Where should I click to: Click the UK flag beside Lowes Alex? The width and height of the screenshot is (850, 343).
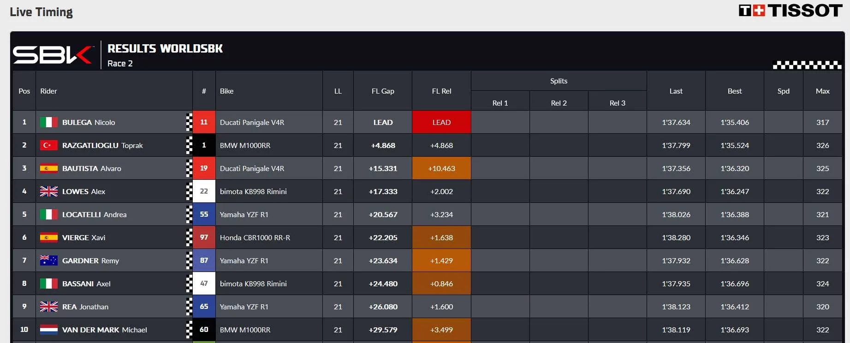pyautogui.click(x=48, y=191)
